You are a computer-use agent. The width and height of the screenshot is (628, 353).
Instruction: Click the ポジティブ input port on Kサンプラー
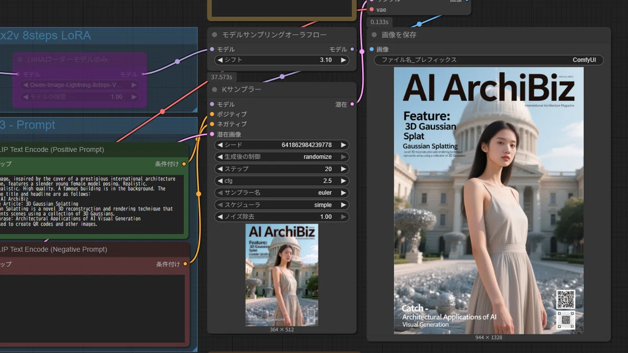[x=211, y=114]
